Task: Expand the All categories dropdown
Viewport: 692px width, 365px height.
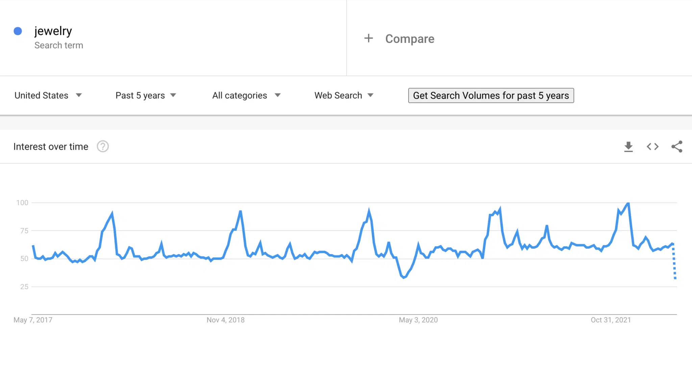Action: [x=246, y=95]
